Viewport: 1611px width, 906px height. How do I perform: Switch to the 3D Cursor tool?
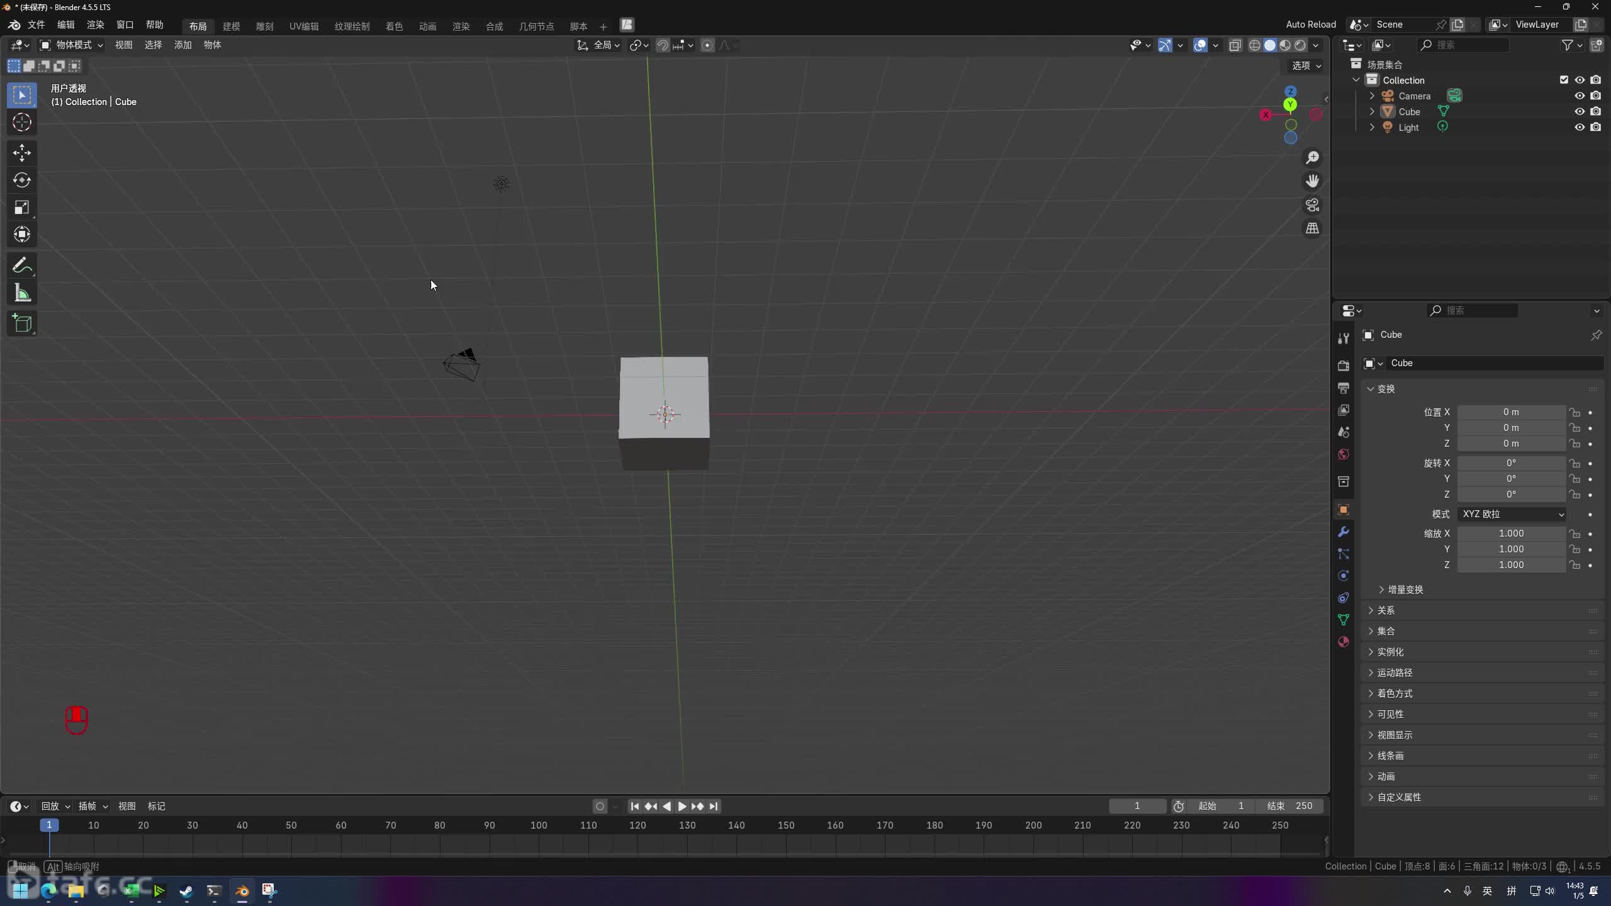(x=22, y=122)
